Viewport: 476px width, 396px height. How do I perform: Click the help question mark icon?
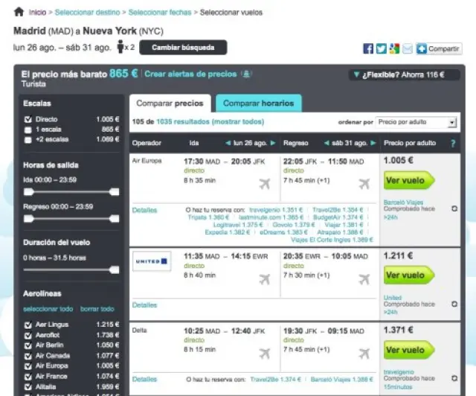coord(453,142)
